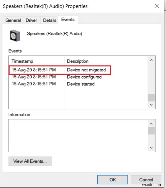Switch to the General tab
The height and width of the screenshot is (188, 166).
click(x=13, y=20)
